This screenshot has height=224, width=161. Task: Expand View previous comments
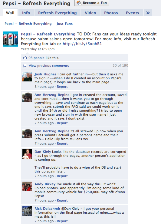tap(49, 66)
